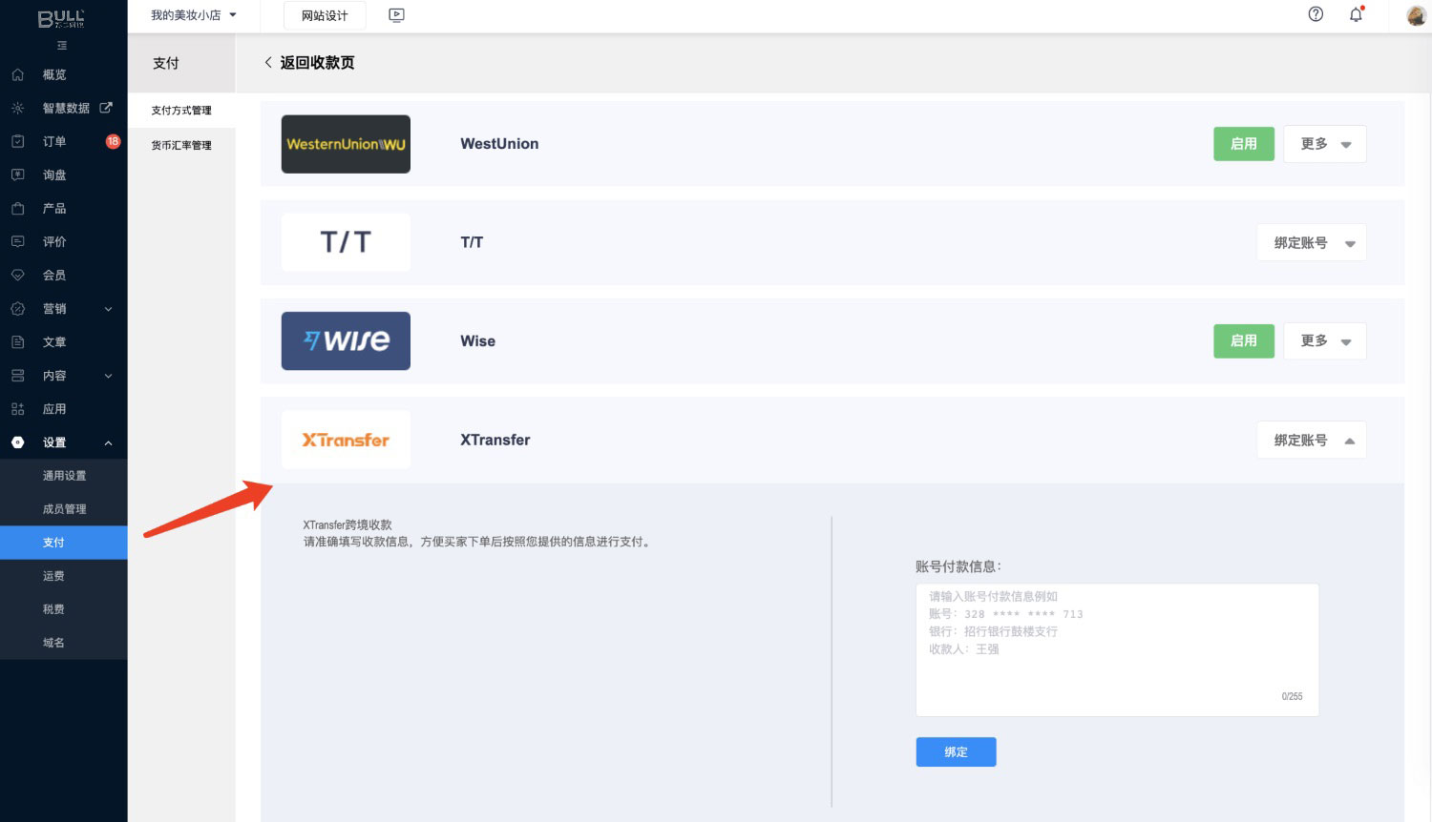Click the preview screen icon
This screenshot has height=822, width=1432.
click(x=396, y=15)
